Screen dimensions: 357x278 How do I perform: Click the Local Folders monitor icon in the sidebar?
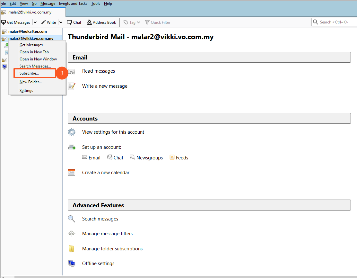coord(4,67)
